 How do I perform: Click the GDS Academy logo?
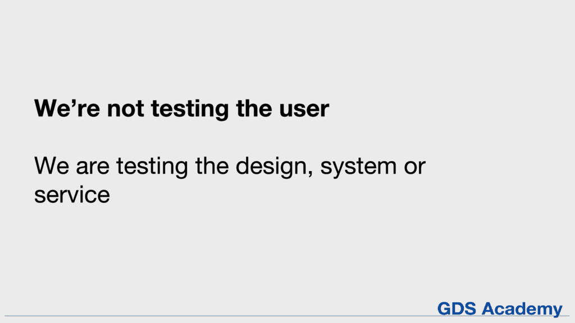click(x=500, y=309)
